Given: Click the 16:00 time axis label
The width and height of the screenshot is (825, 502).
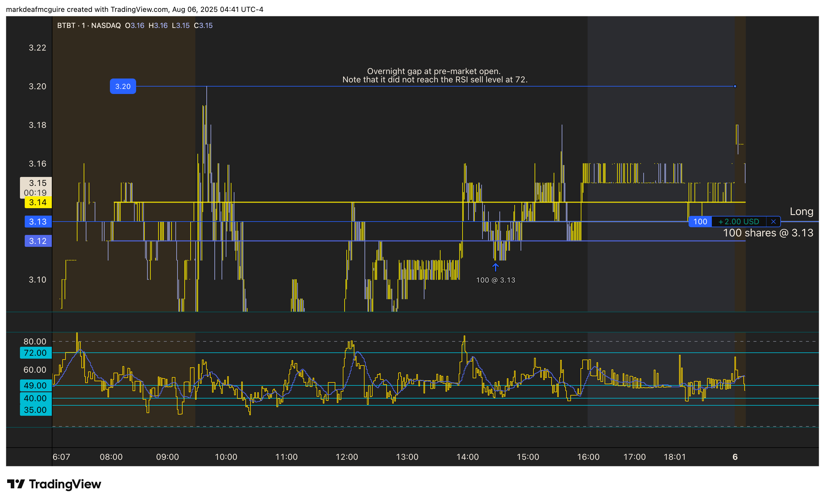Looking at the screenshot, I should (588, 457).
